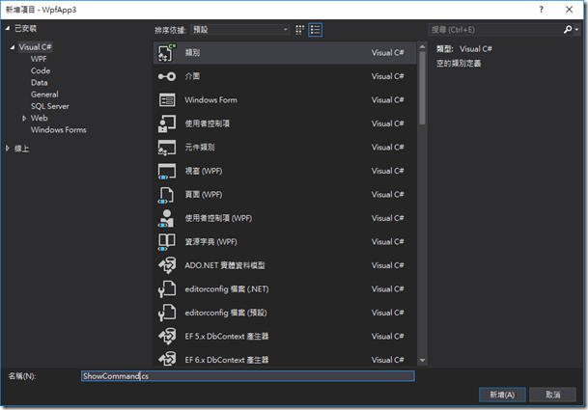
Task: Select the 頁面 (WPF) page icon
Action: (x=166, y=195)
